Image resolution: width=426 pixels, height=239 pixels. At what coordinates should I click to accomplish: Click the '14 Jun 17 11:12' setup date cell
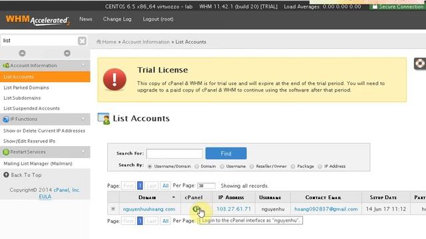(386, 209)
